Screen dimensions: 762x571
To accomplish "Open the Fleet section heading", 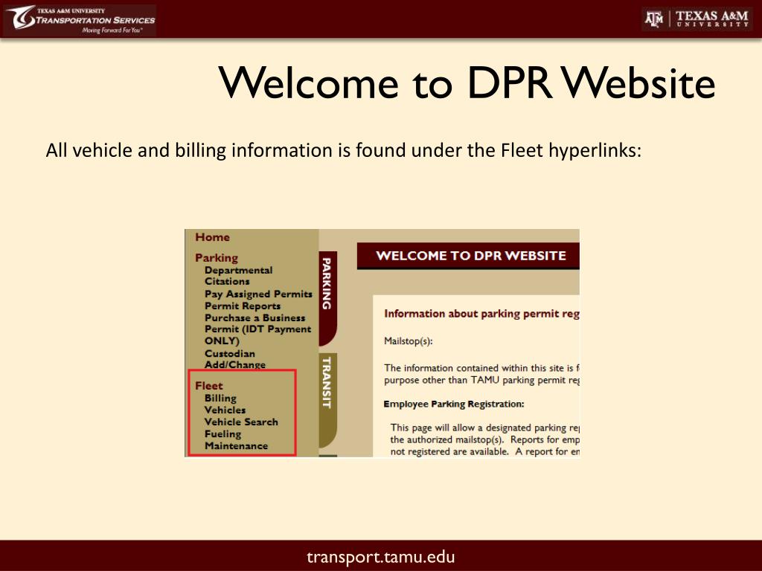I will click(x=208, y=386).
